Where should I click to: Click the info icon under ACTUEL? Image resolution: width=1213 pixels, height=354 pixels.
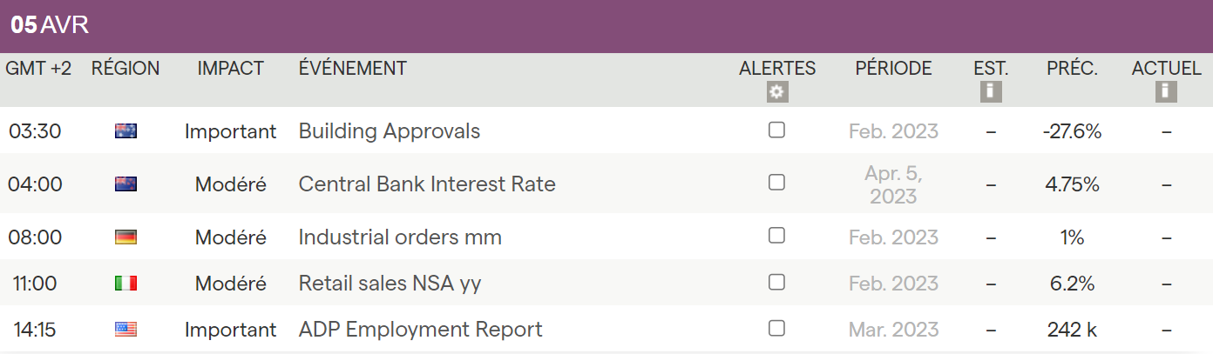pos(1166,92)
